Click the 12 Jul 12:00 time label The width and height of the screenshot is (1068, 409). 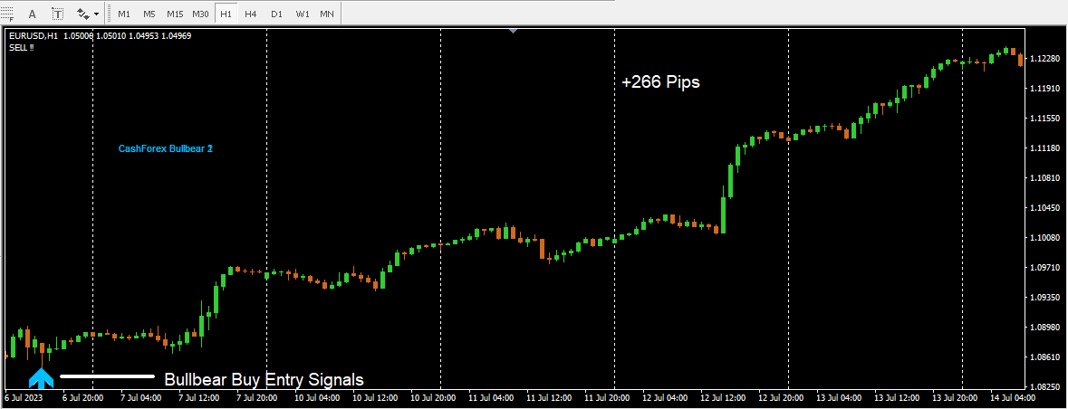[722, 398]
